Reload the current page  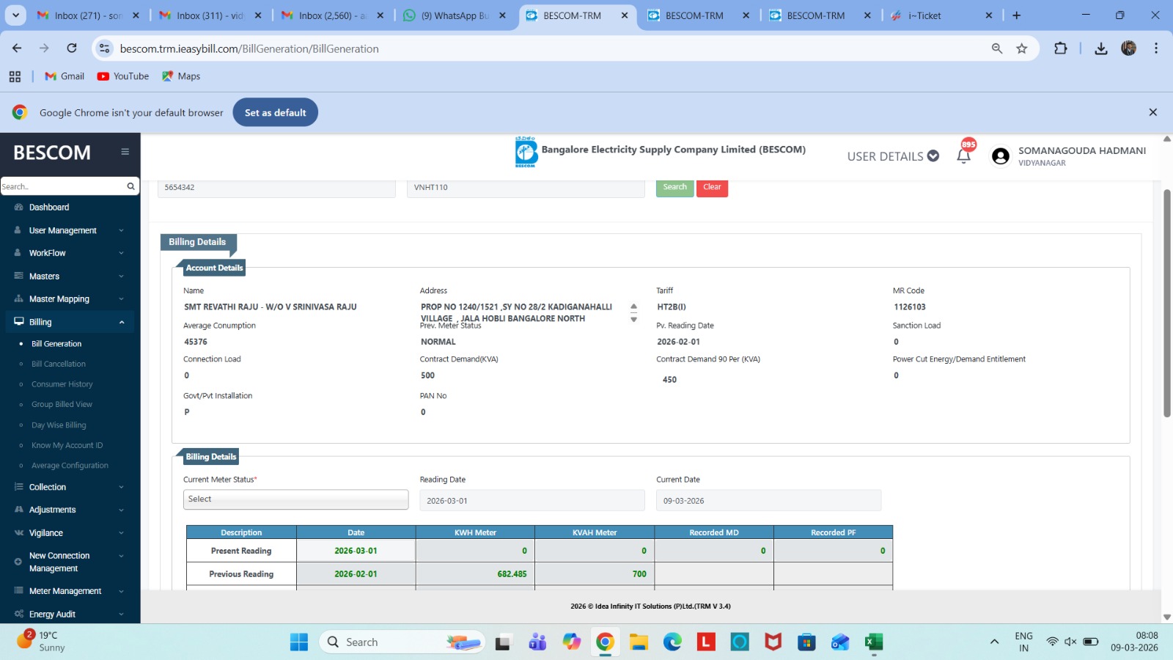pos(72,48)
